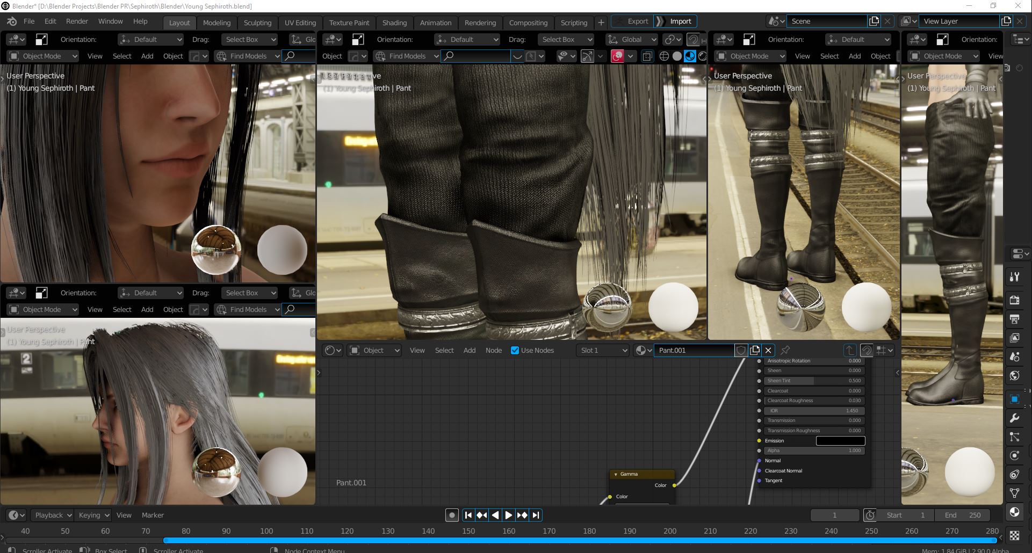This screenshot has width=1032, height=553.
Task: Jump to the last frame
Action: click(536, 515)
